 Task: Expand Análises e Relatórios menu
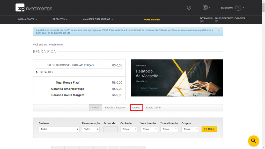click(x=98, y=19)
